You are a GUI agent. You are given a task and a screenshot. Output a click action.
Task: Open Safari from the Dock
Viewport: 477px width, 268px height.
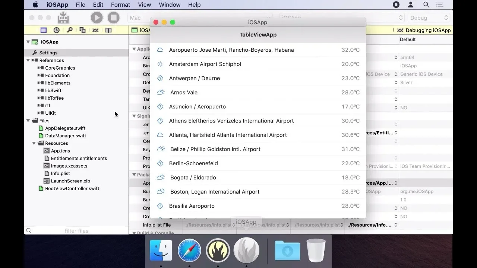pos(189,251)
